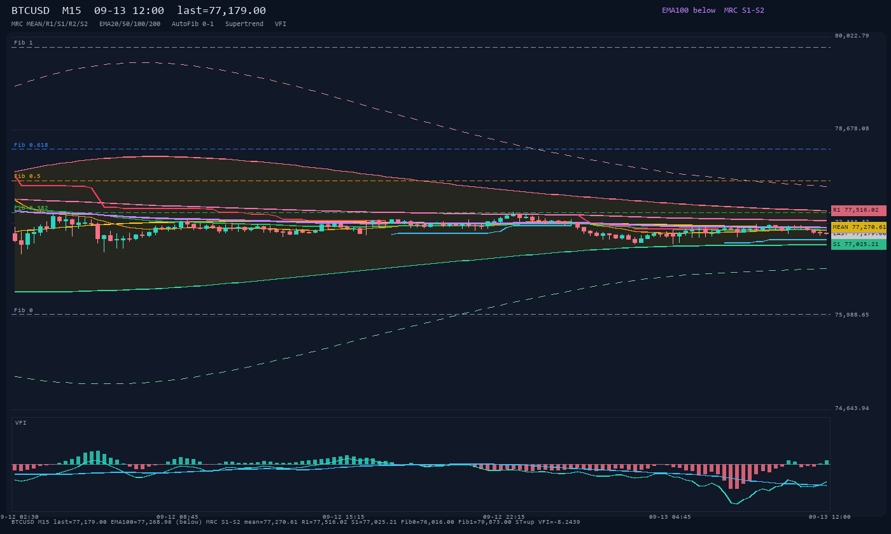Click the S1 77,025.21 price tag
This screenshot has width=891, height=534.
(859, 244)
